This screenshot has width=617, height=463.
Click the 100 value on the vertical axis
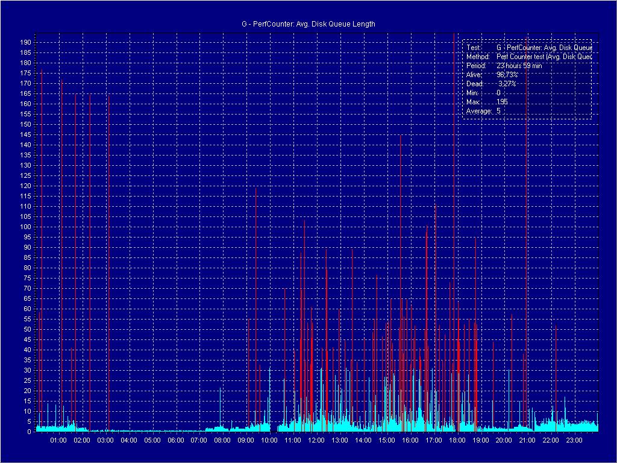(x=25, y=227)
